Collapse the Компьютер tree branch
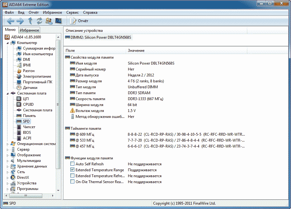Screen dimensions: 291x209 7,43
